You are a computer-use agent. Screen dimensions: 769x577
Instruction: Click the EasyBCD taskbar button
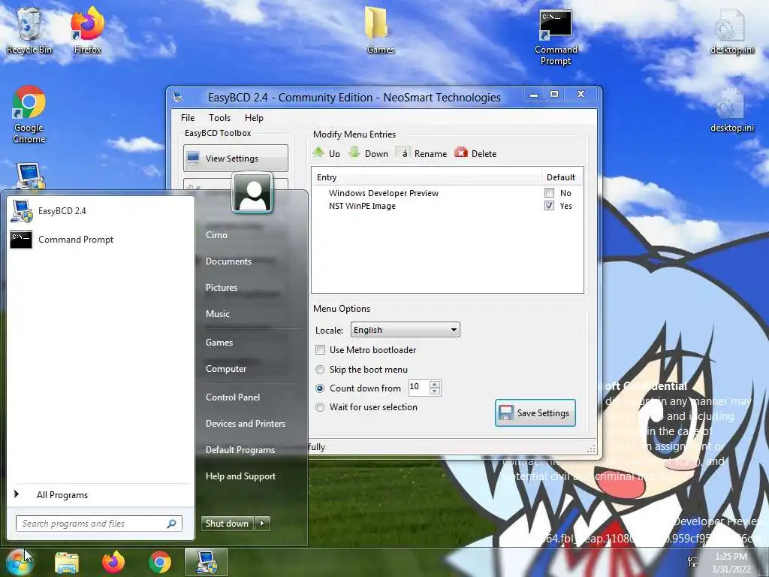[206, 562]
